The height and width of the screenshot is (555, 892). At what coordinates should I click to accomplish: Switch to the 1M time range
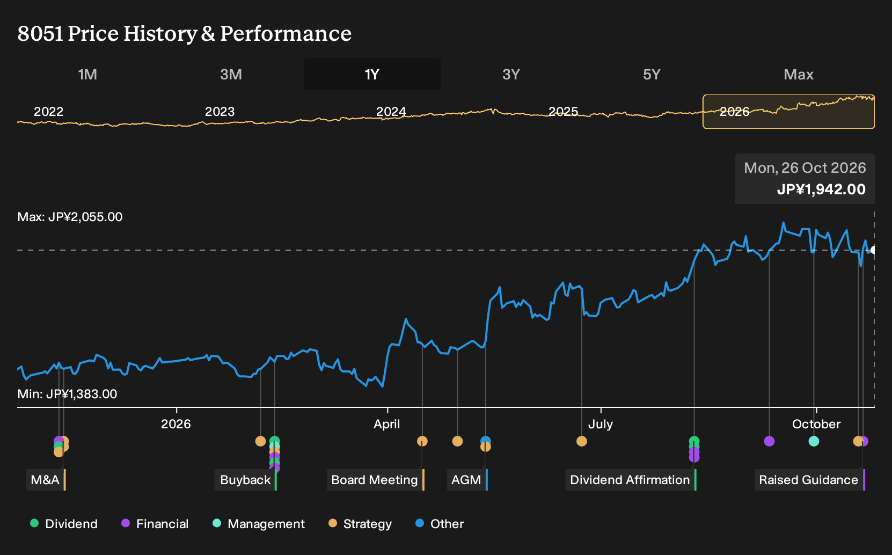[87, 74]
